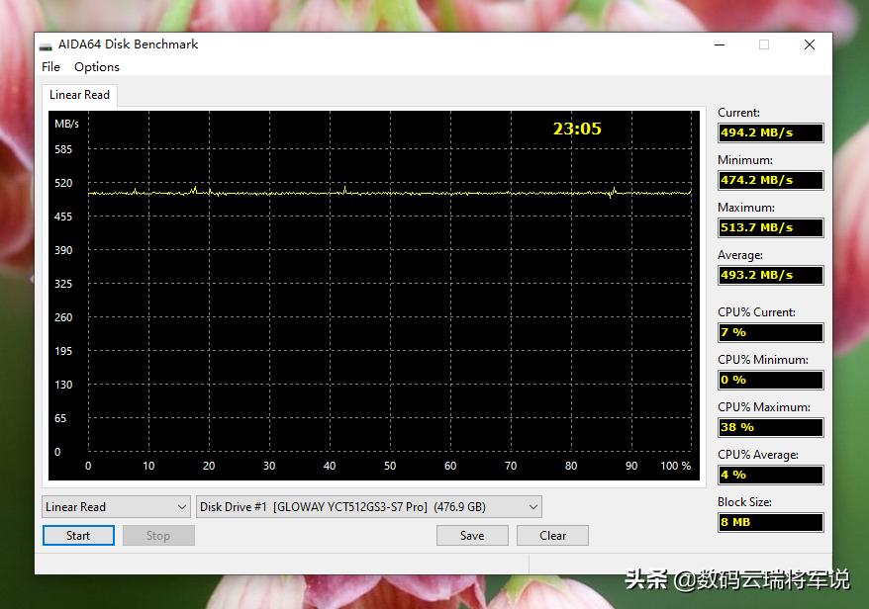Close the AIDA64 Disk Benchmark window
This screenshot has height=609, width=869.
tap(810, 44)
